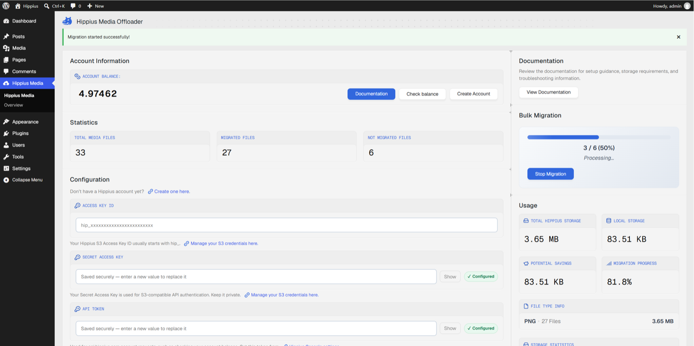694x346 pixels.
Task: Select Hippius Media sidebar item
Action: pyautogui.click(x=27, y=83)
